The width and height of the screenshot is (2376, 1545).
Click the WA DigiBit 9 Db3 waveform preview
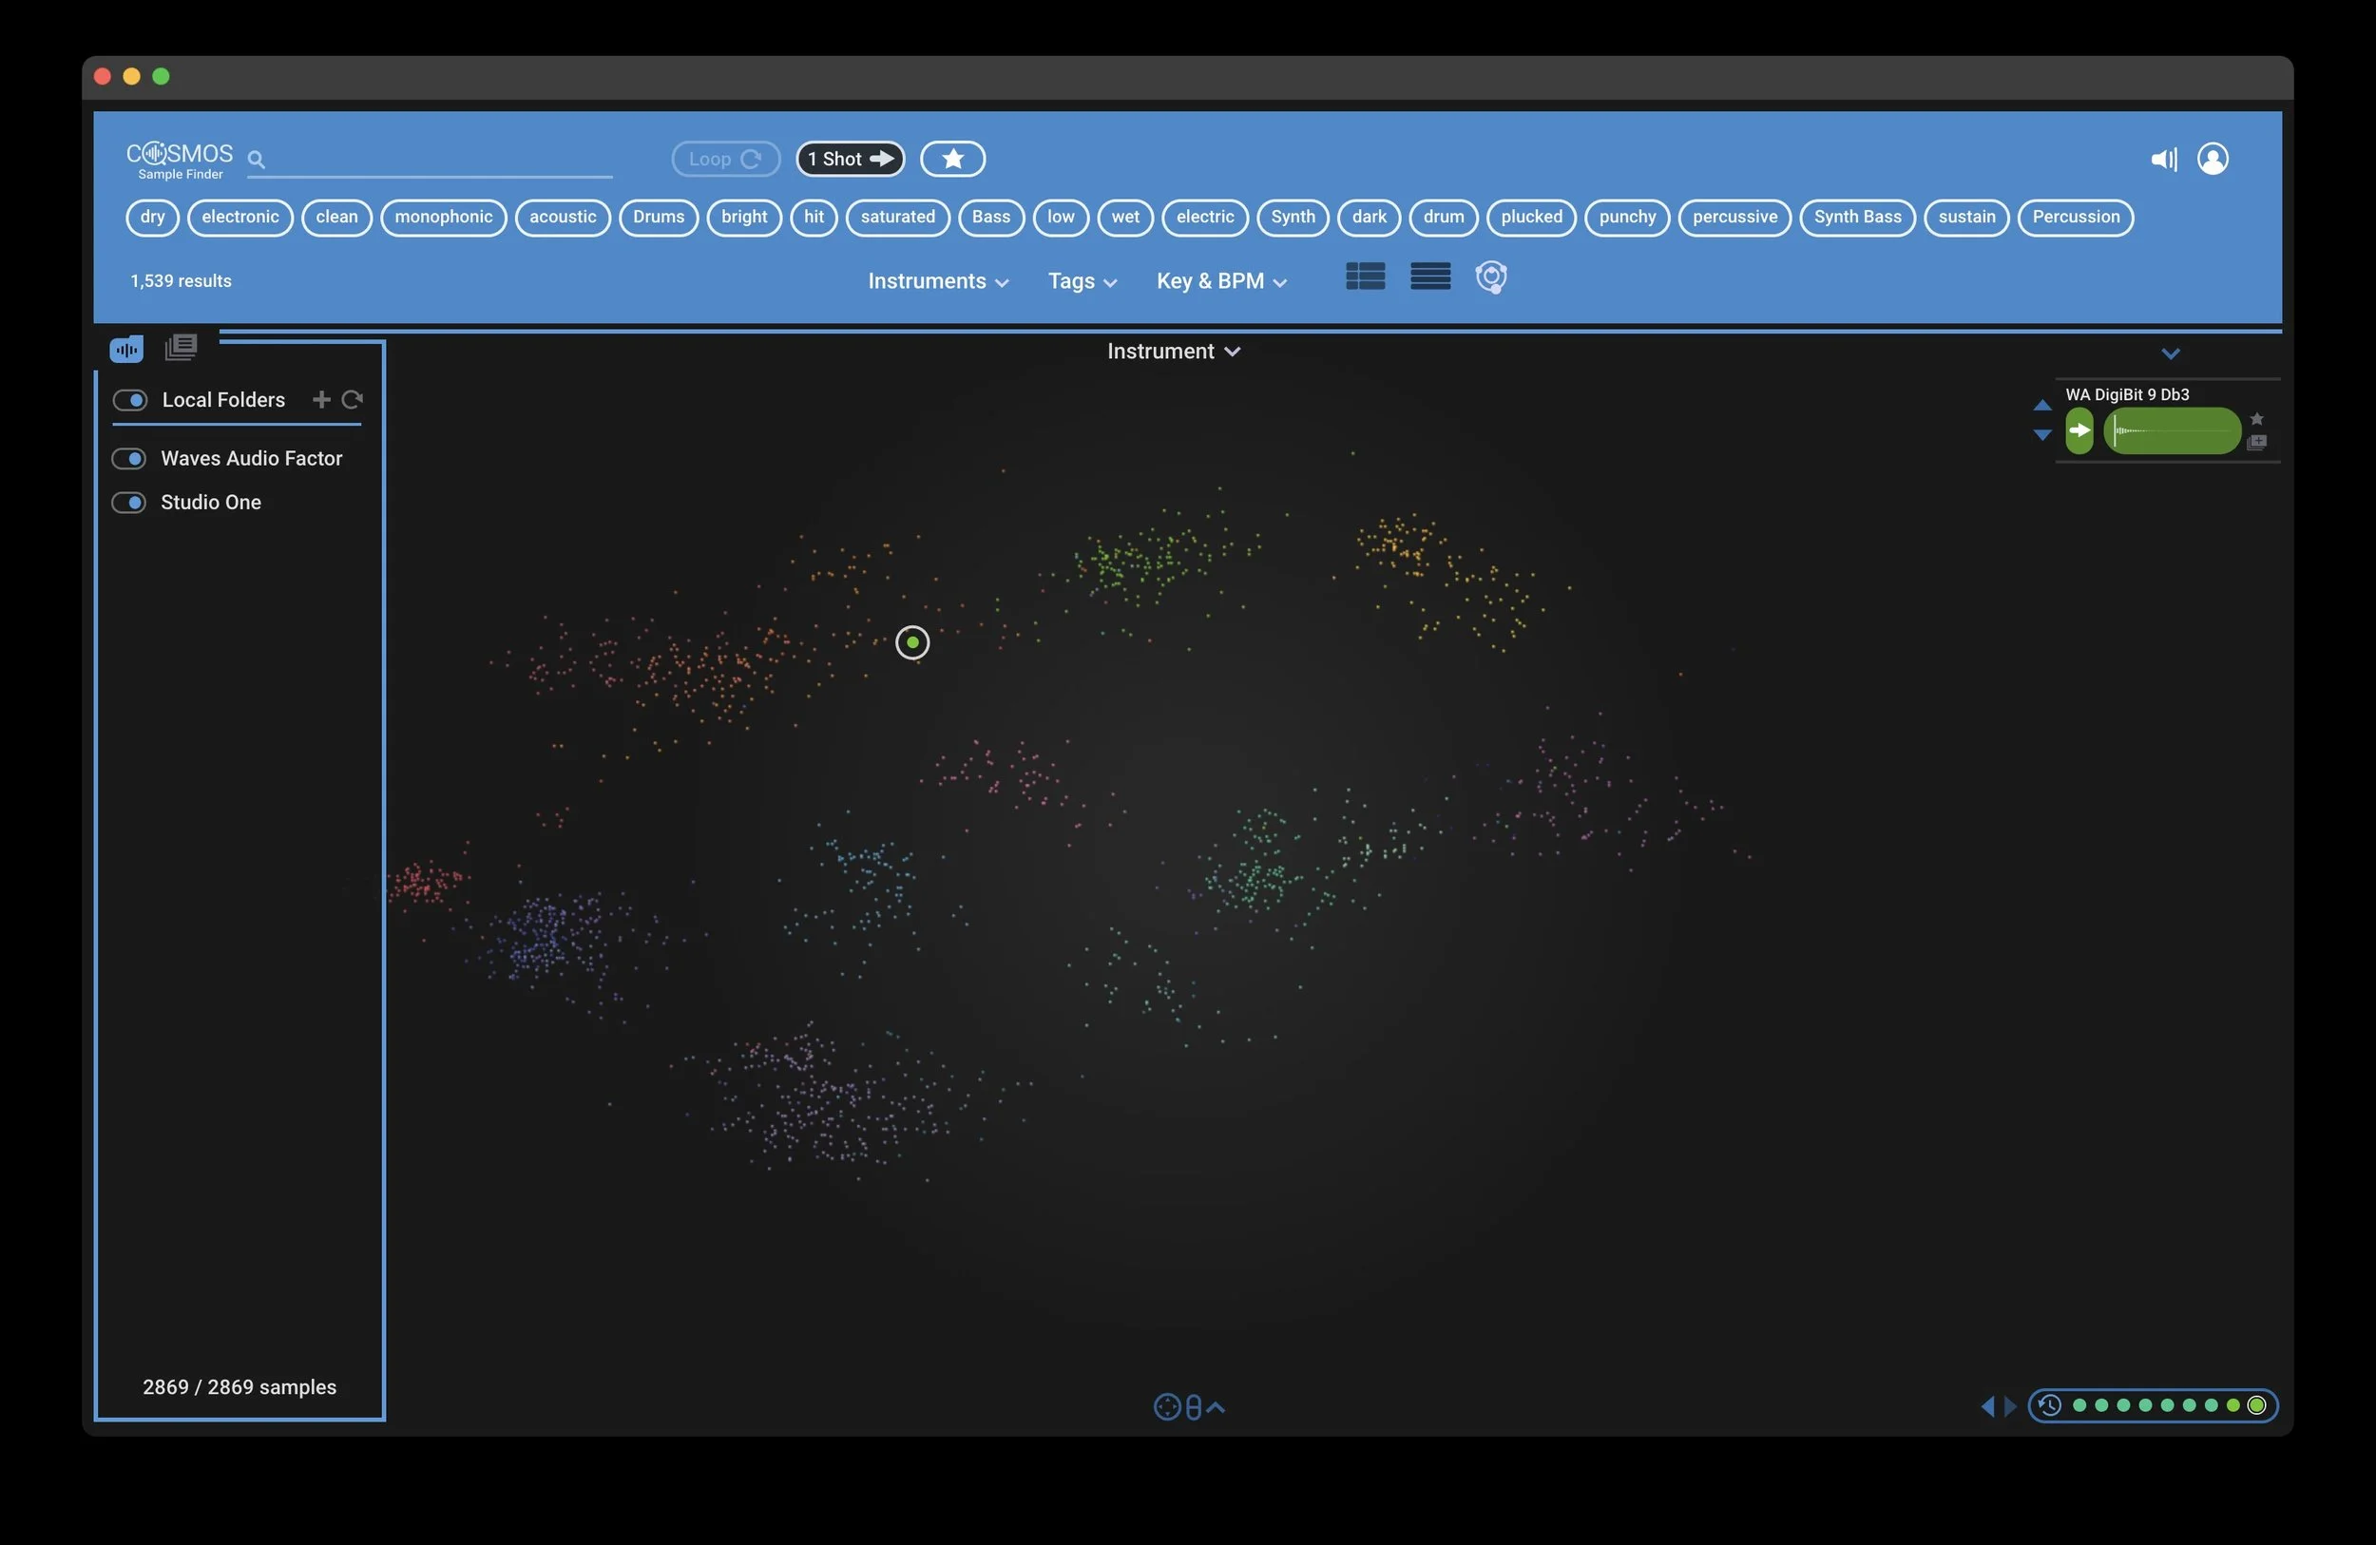click(x=2172, y=431)
